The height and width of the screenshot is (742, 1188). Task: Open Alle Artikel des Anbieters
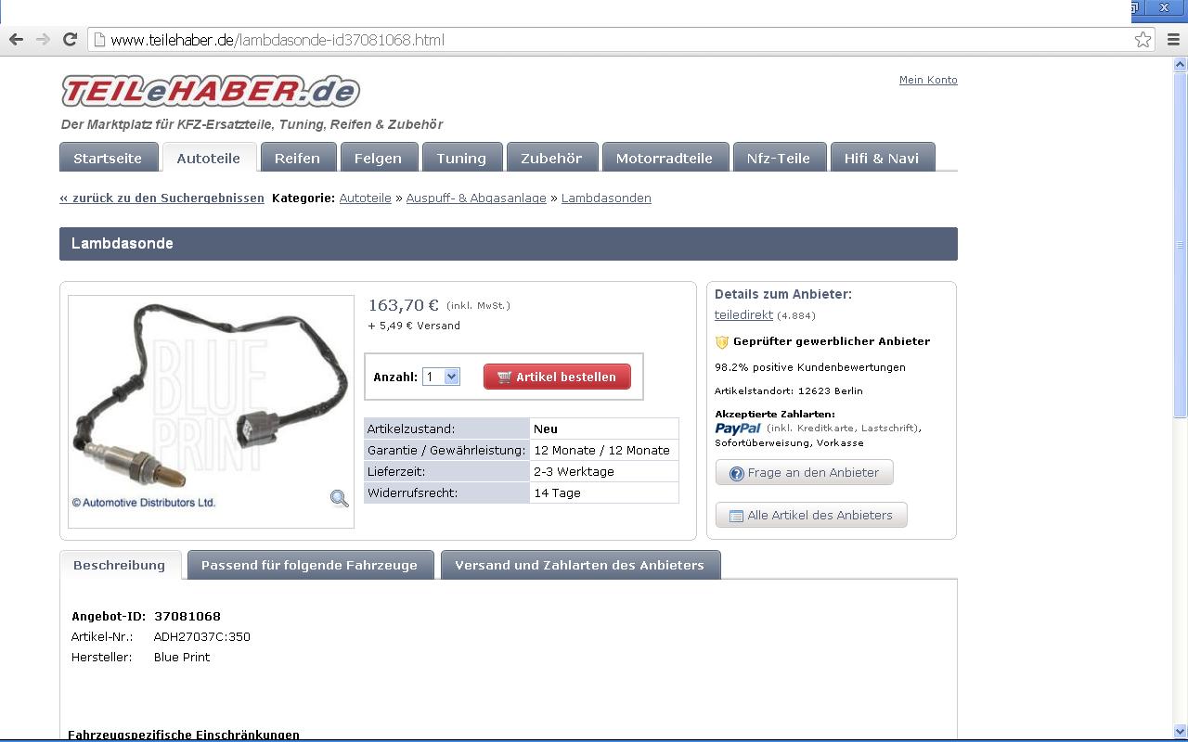810,516
